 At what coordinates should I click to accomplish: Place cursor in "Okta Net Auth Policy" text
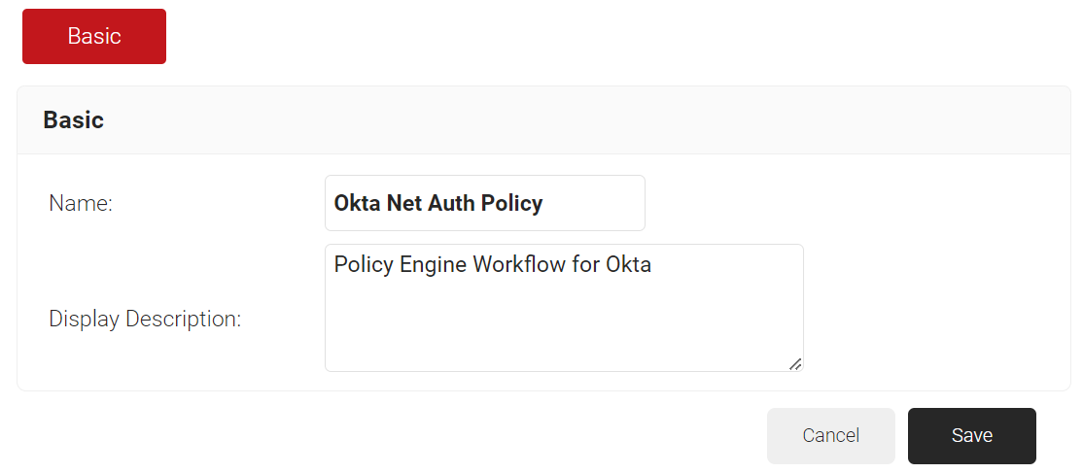click(437, 203)
